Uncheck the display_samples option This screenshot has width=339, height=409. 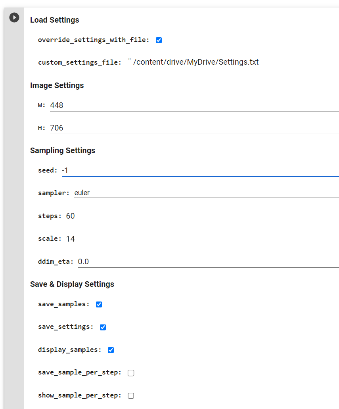[111, 350]
